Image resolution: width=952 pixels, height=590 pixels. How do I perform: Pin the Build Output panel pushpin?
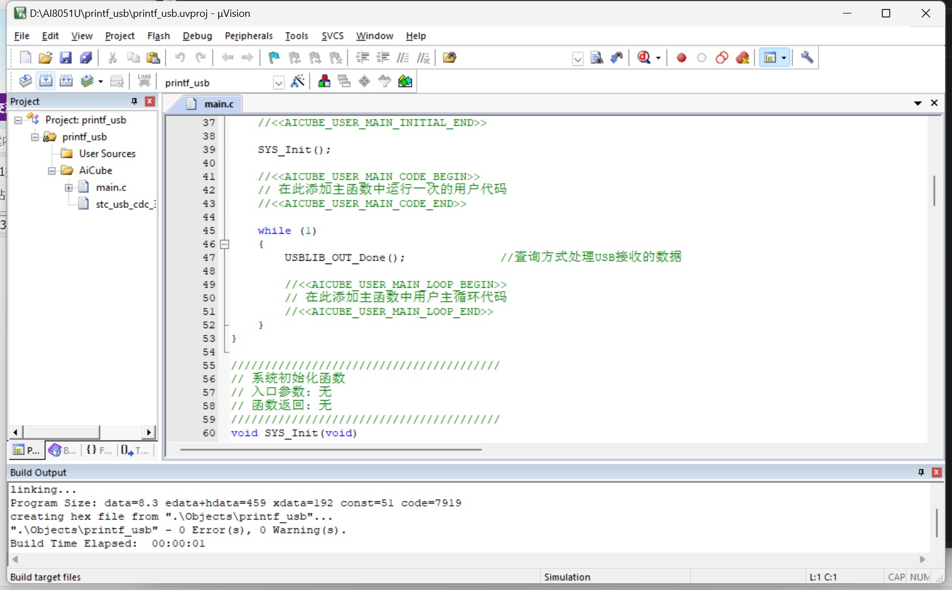tap(921, 473)
